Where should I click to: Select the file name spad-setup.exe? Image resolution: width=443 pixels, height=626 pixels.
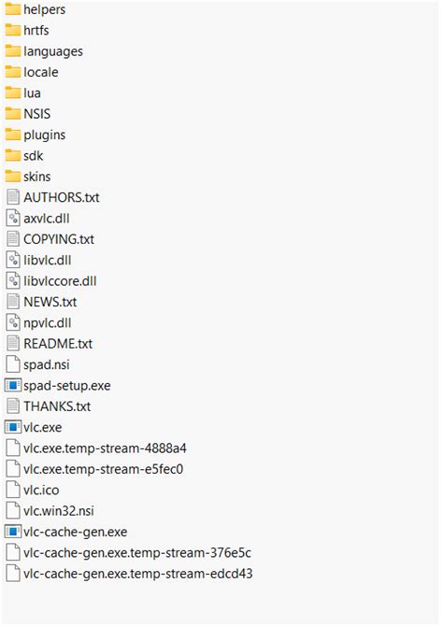point(67,386)
